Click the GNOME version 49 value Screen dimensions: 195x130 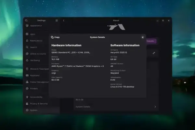tap(112, 66)
